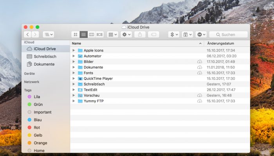Select the Dokumente row name in the list
The height and width of the screenshot is (156, 274).
click(93, 67)
